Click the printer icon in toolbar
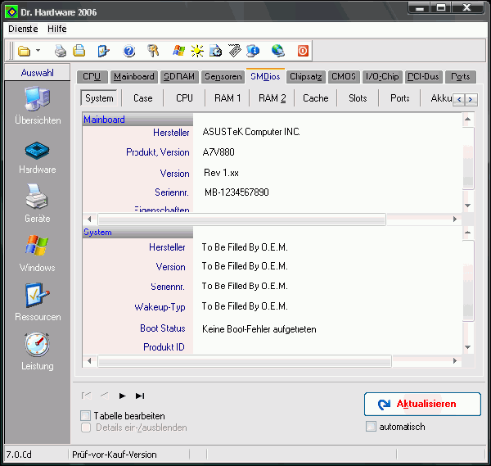The width and height of the screenshot is (491, 466). pos(60,51)
